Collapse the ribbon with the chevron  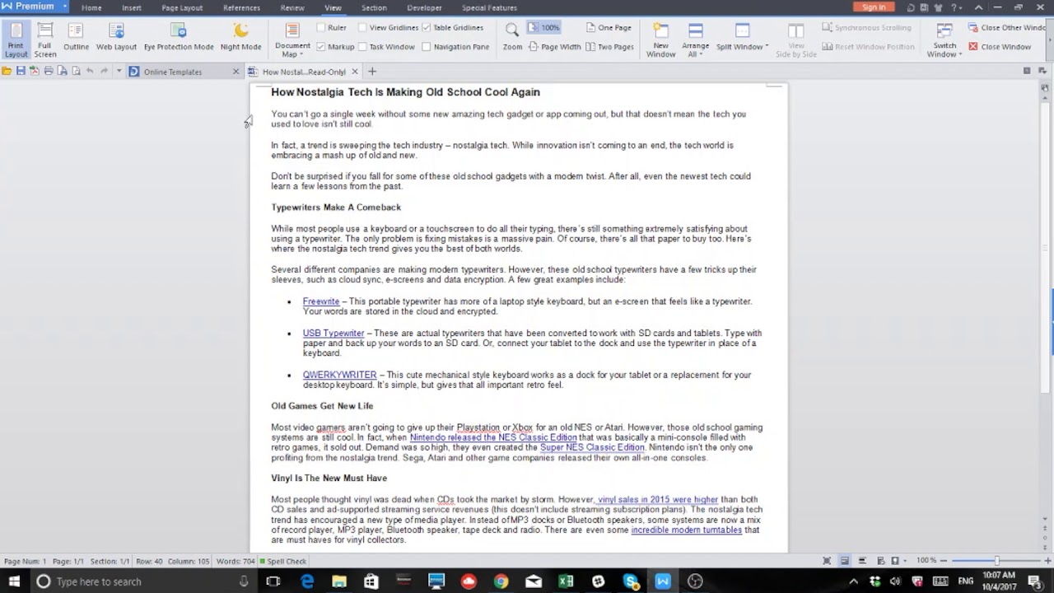pyautogui.click(x=978, y=7)
